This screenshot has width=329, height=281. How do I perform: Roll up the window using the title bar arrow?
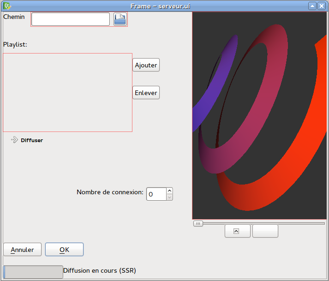(x=312, y=6)
